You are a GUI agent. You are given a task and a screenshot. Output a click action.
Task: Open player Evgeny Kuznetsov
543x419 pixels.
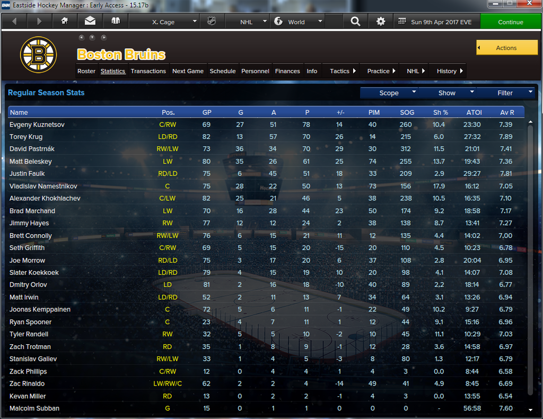(37, 124)
